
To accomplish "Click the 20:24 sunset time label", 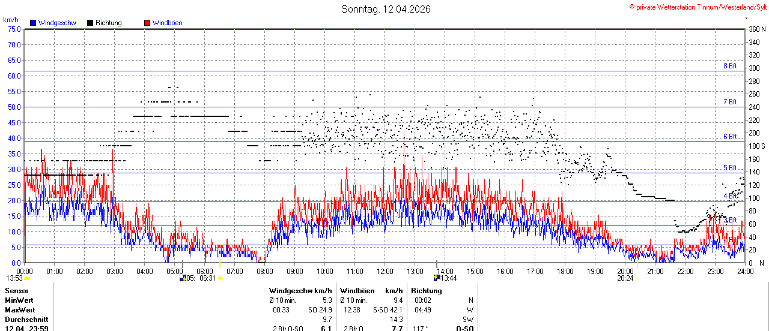I will click(x=625, y=278).
